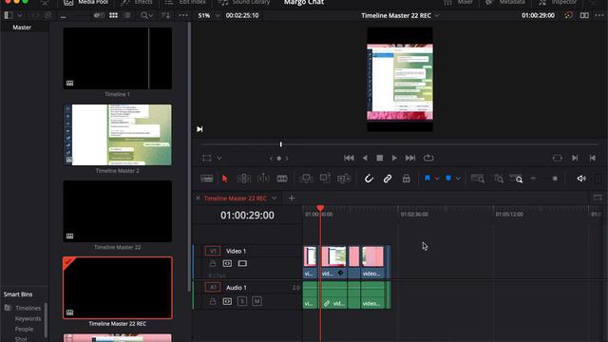This screenshot has width=608, height=342.
Task: Open the Timeline Master 22 REC tab dropdown
Action: click(275, 199)
